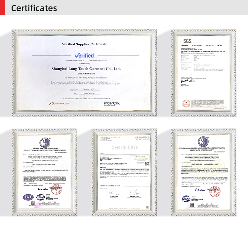Click the blue Verified logo
248x237 pixels.
pos(84,56)
